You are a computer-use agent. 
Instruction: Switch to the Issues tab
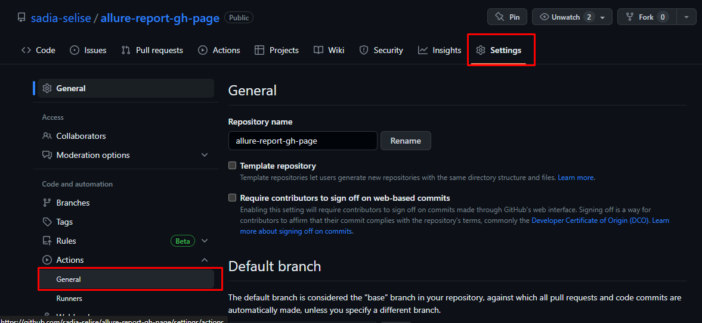tap(88, 50)
